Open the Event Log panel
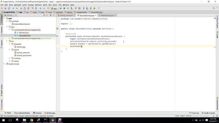The width and height of the screenshot is (219, 123). (194, 113)
